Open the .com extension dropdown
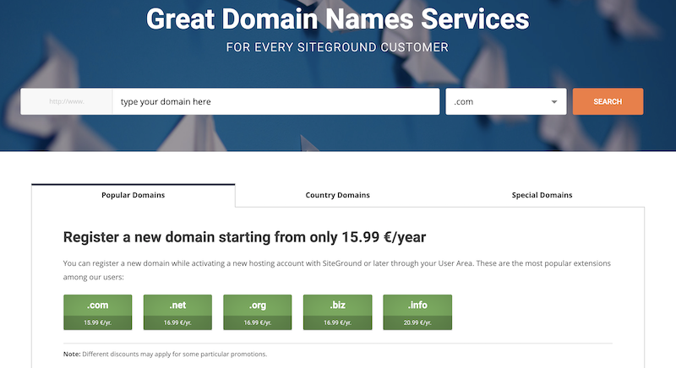This screenshot has width=676, height=368. (x=505, y=101)
